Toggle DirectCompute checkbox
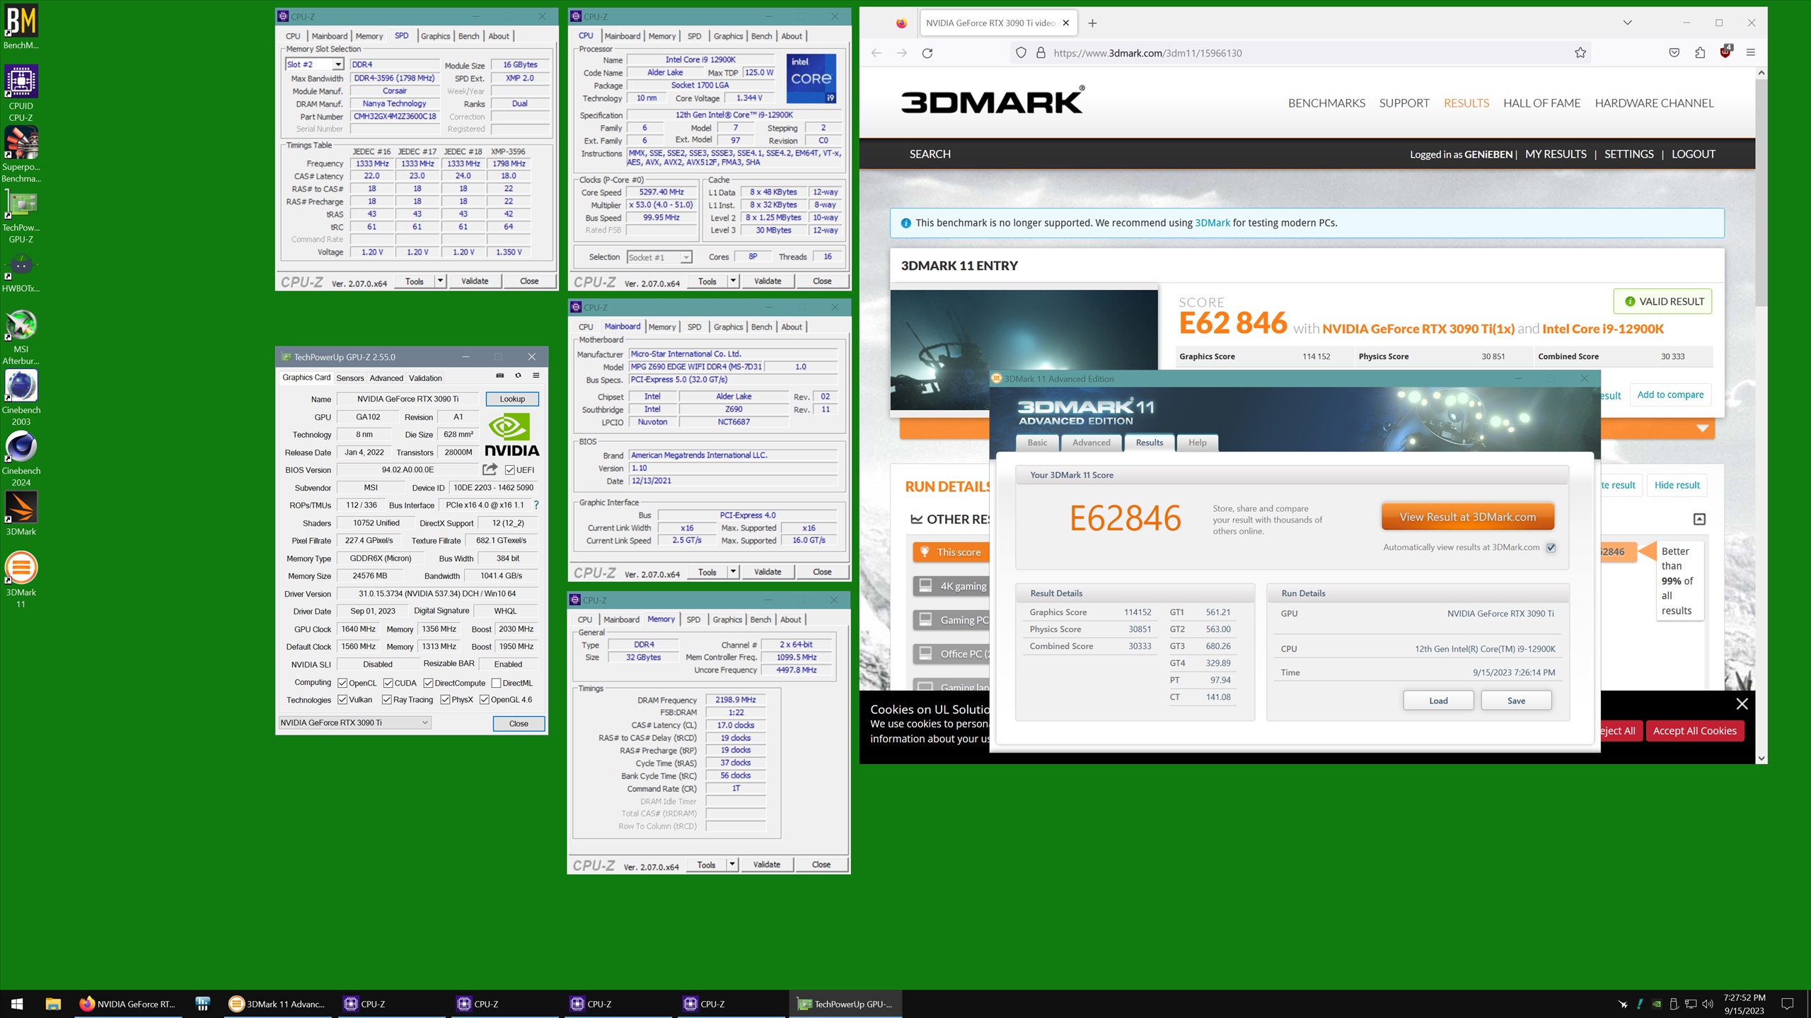 [x=429, y=683]
